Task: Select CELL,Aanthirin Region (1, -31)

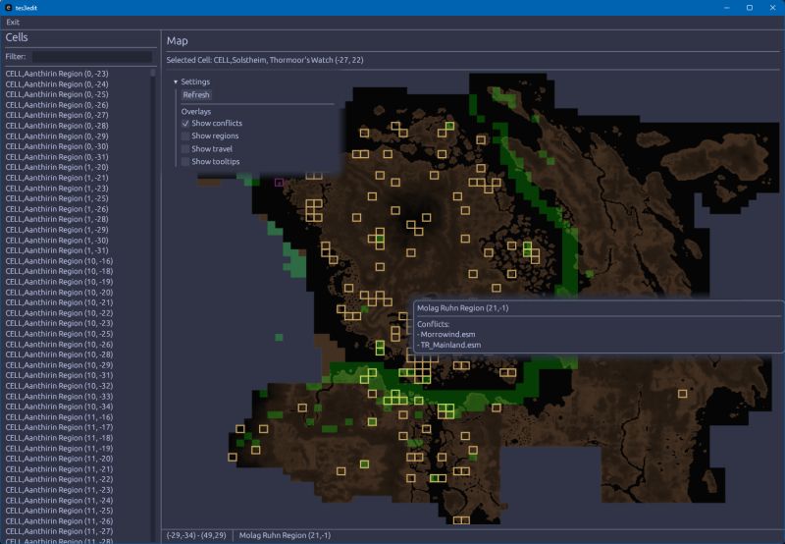Action: 57,250
